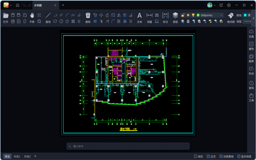Switch to the 布局1 layout tab

(x=17, y=156)
